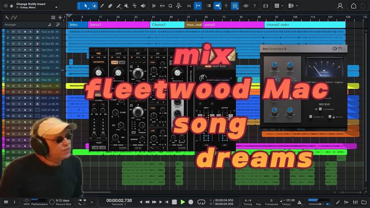The width and height of the screenshot is (370, 208).
Task: Select the Sn Bot 9K track name
Action: pyautogui.click(x=48, y=44)
